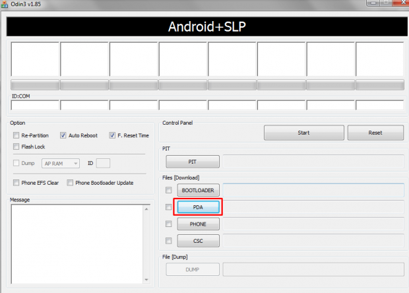Tick the checkbox beside BOOTLOADER
This screenshot has height=293, width=409.
(169, 190)
